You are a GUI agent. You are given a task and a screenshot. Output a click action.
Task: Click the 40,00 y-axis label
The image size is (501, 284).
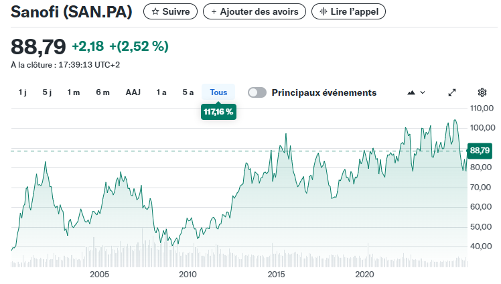[481, 246]
